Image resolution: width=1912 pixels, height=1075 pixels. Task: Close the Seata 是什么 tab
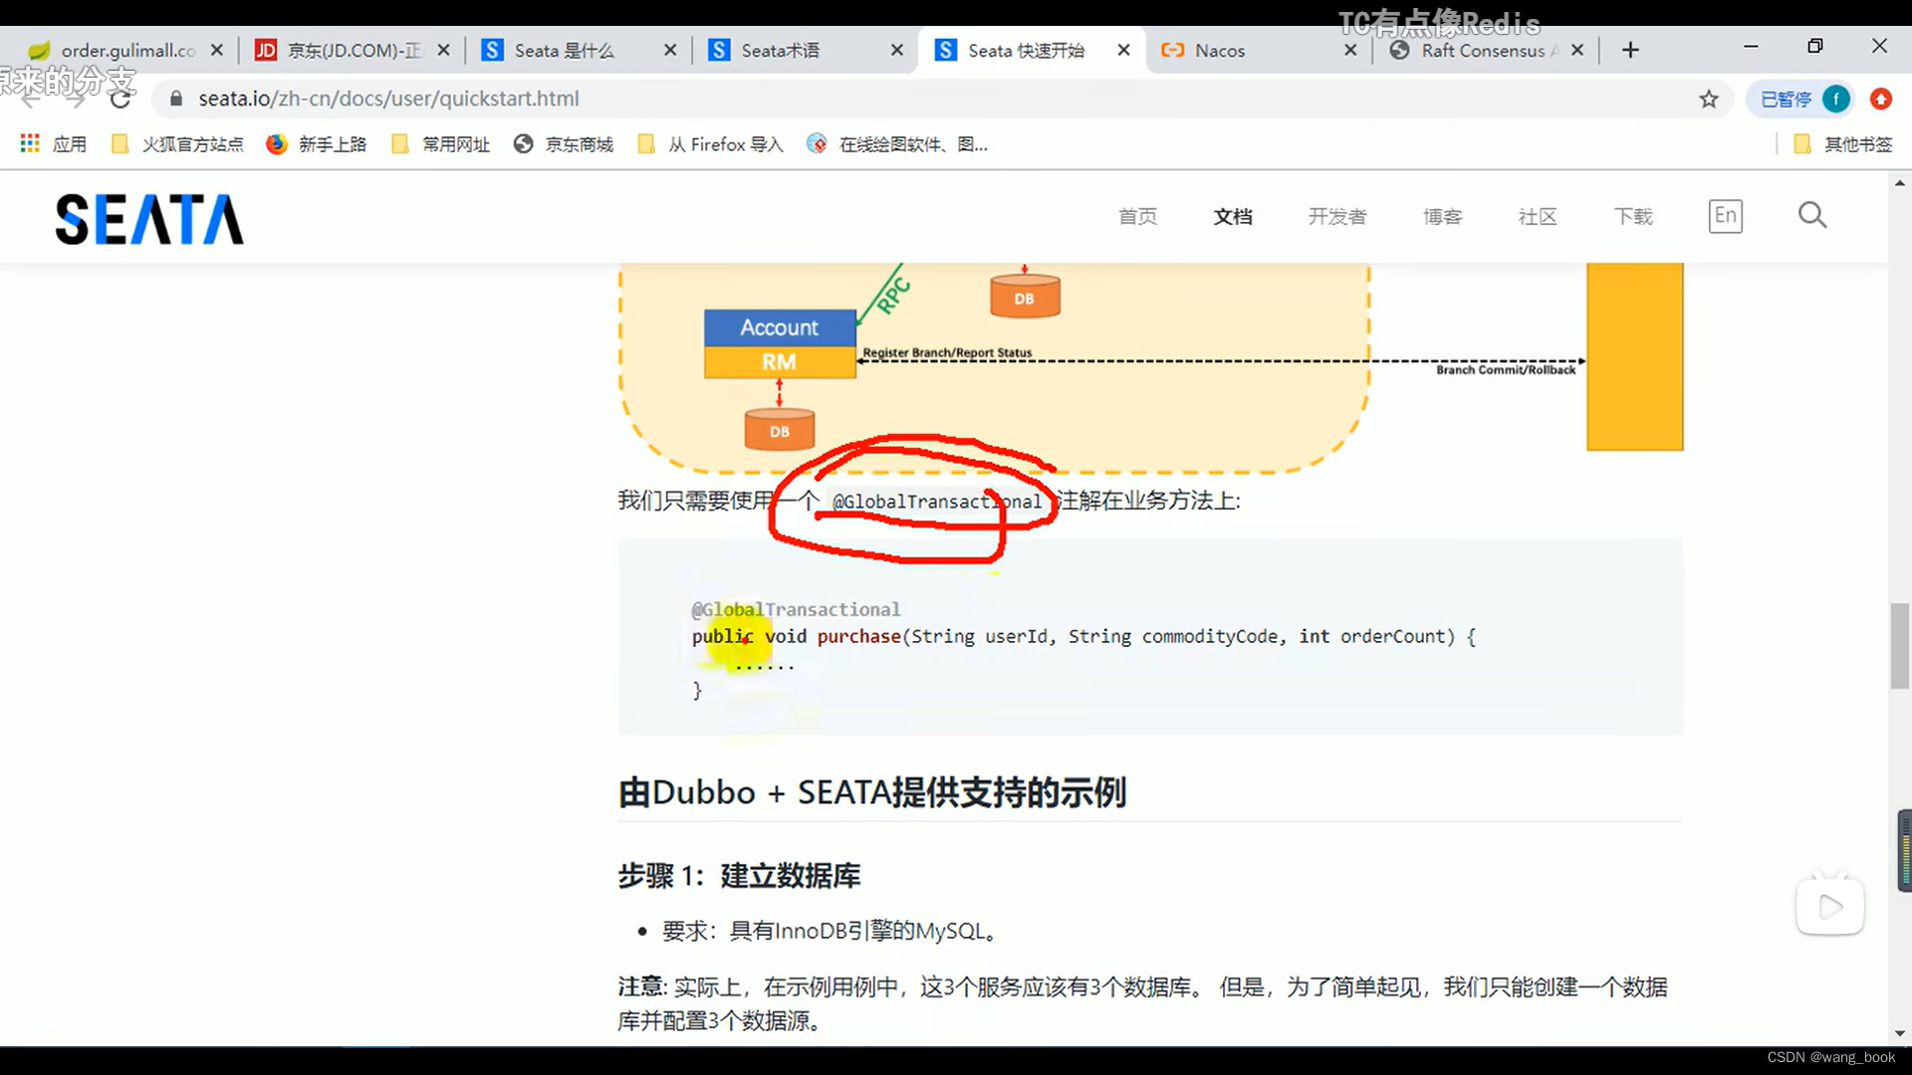(x=670, y=50)
